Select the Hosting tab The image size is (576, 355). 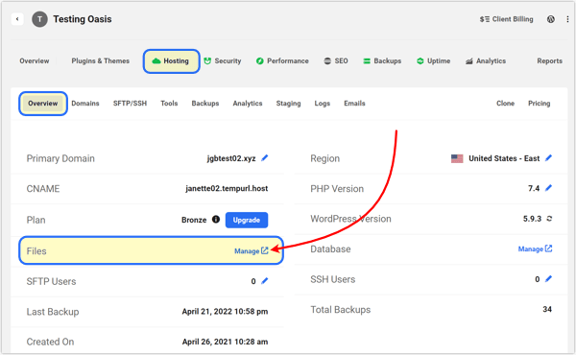click(171, 61)
